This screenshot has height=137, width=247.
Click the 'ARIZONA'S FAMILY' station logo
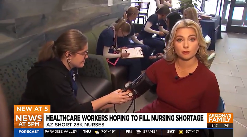coord(220,118)
